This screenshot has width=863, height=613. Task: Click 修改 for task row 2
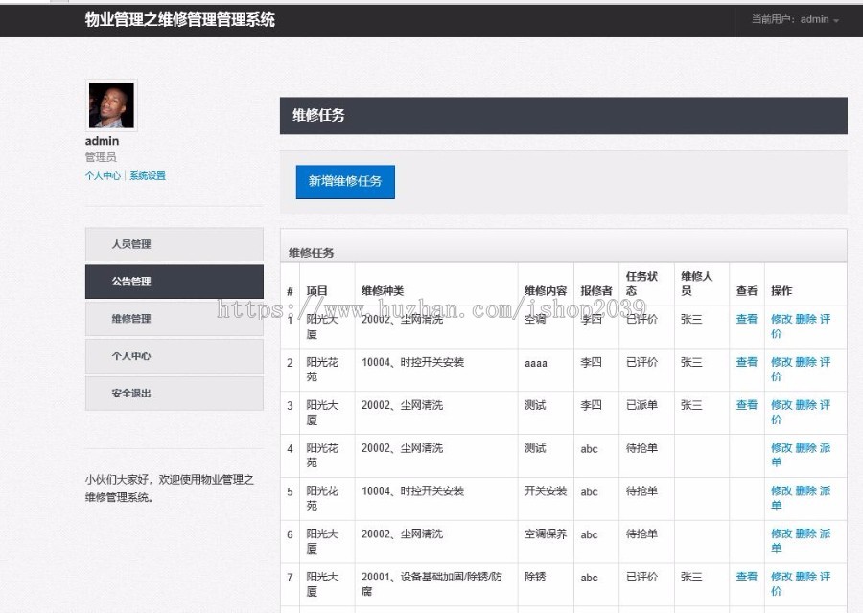click(781, 362)
